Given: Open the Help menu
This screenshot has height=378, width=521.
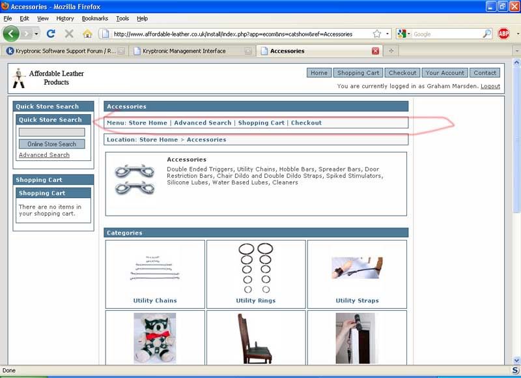Looking at the screenshot, I should (x=142, y=19).
